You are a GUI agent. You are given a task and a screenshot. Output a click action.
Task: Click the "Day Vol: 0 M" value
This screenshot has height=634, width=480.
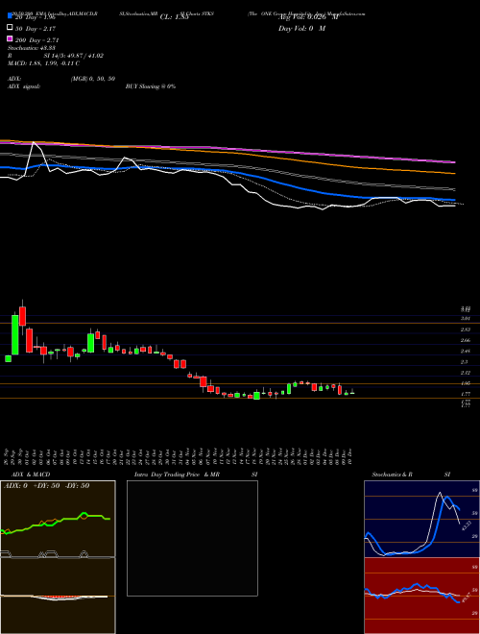tap(301, 28)
